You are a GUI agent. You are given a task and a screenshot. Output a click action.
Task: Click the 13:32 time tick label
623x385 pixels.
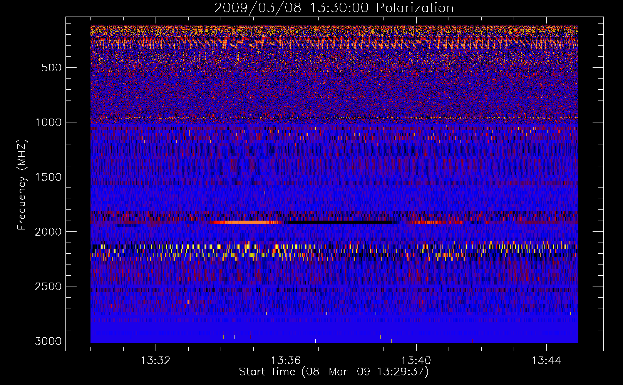click(x=156, y=361)
